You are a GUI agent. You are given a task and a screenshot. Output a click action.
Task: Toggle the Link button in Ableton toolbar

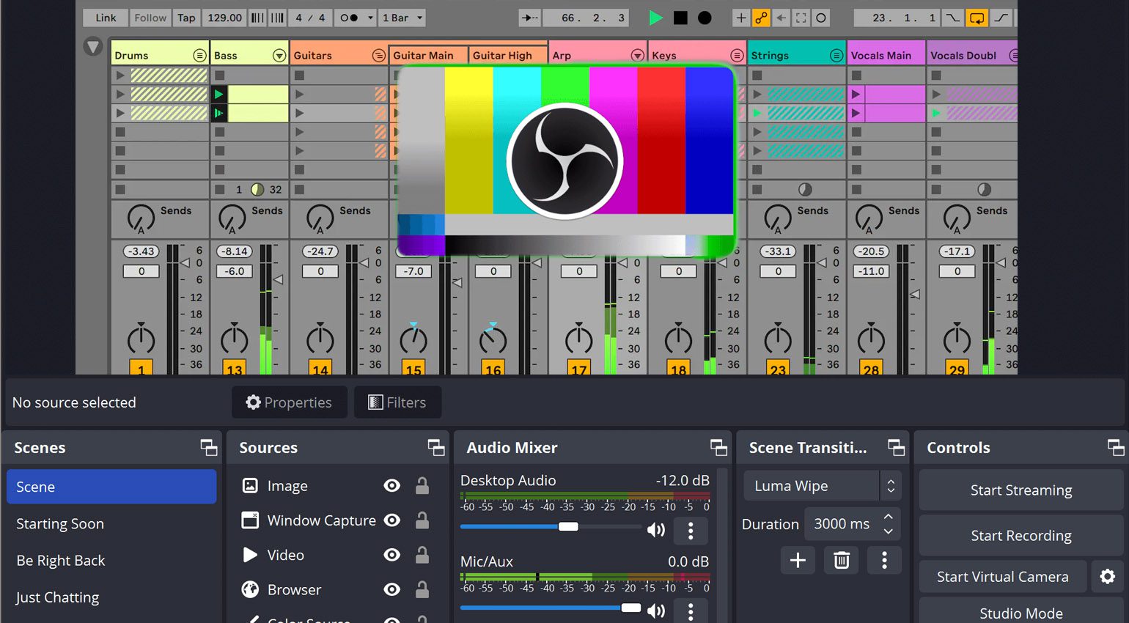106,18
